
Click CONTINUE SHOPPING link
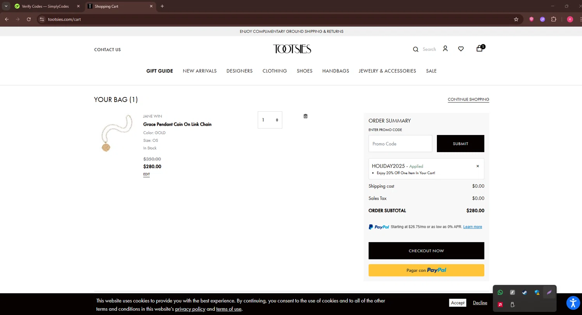click(468, 99)
